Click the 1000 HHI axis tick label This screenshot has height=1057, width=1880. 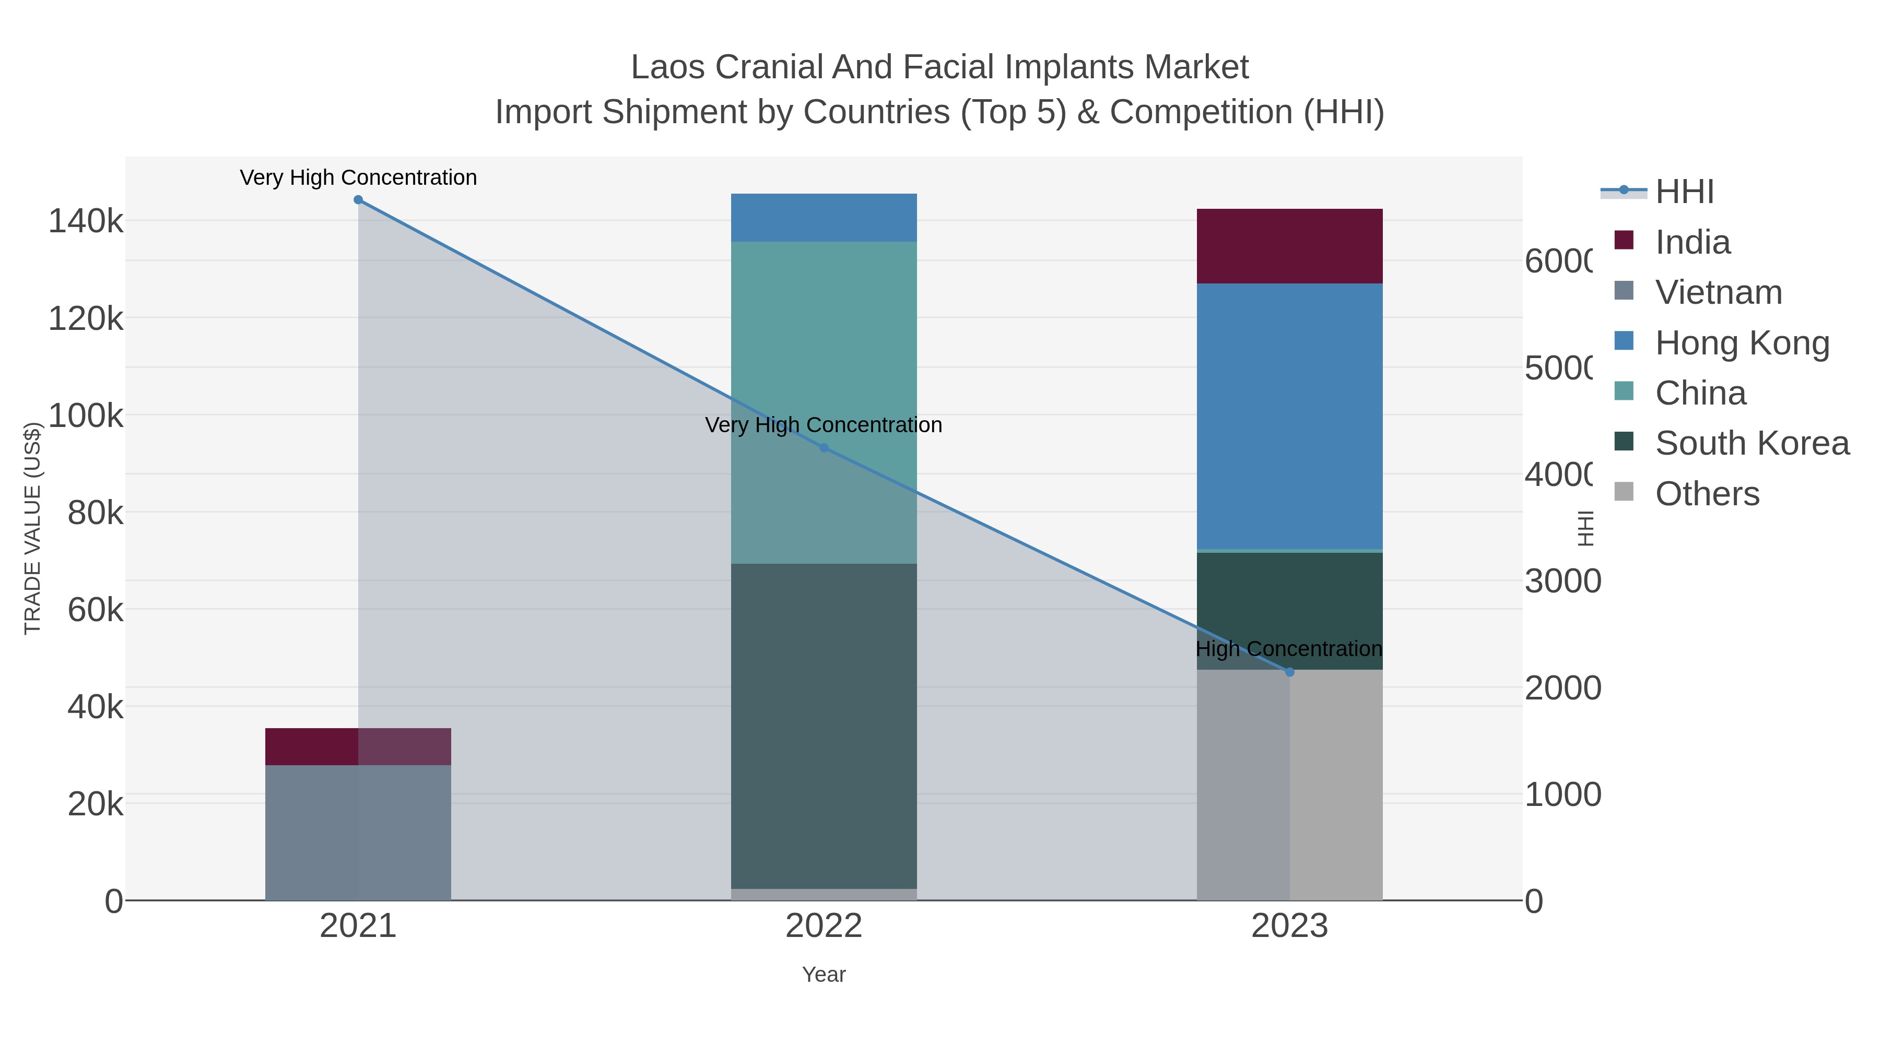(1562, 794)
